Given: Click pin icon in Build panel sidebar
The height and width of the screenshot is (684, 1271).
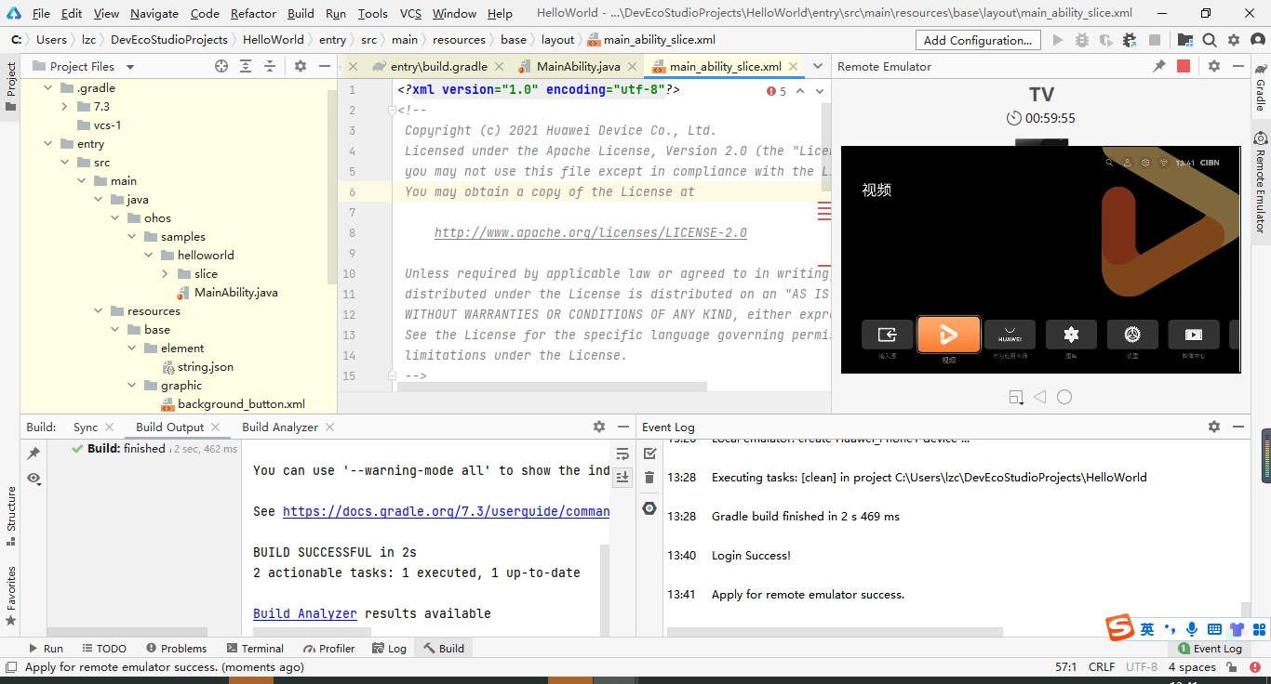Looking at the screenshot, I should pos(33,454).
